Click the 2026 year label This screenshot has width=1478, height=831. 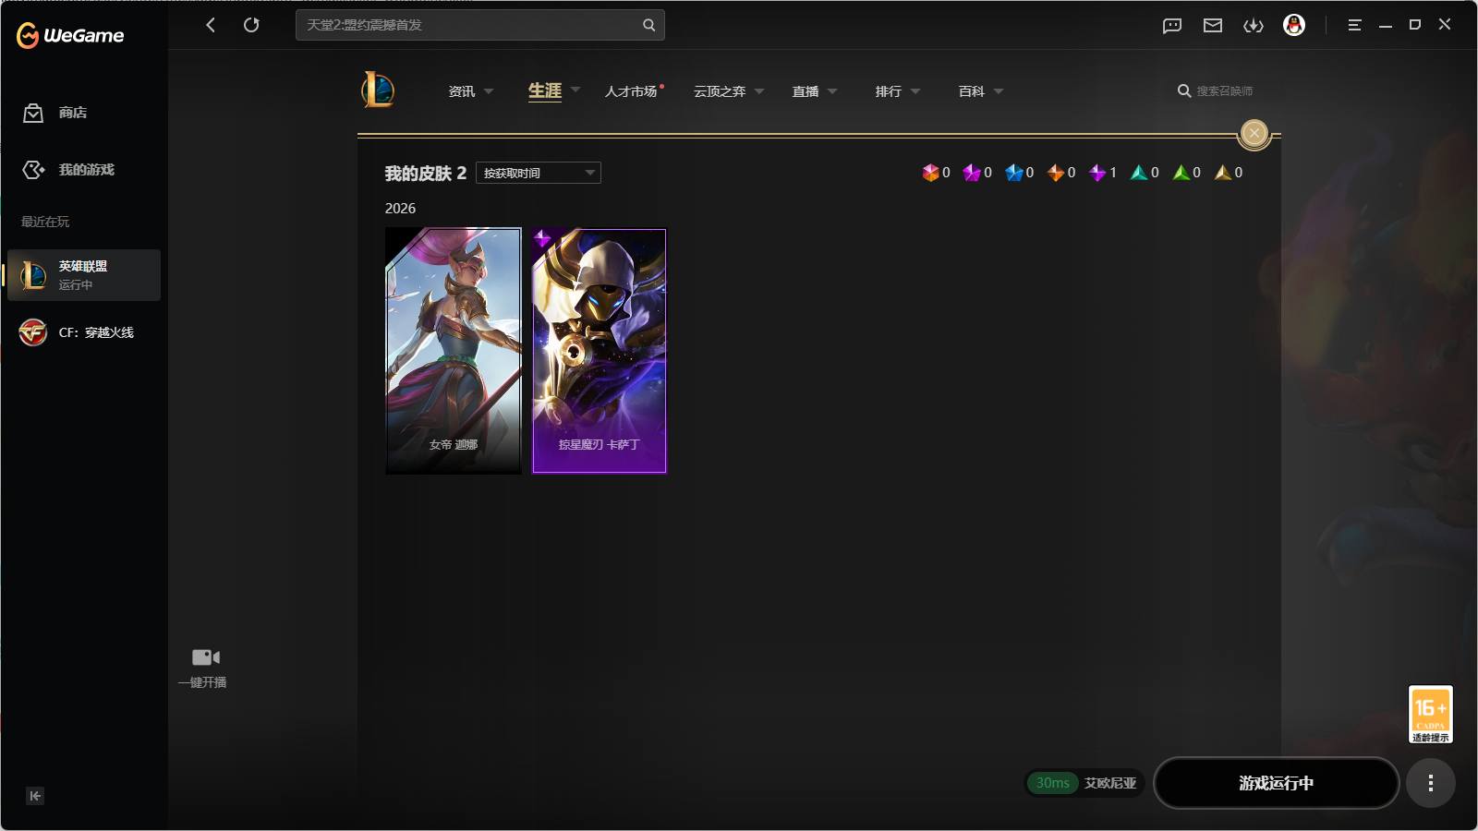pos(400,209)
